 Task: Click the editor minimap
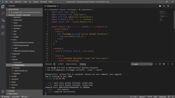click(164, 16)
